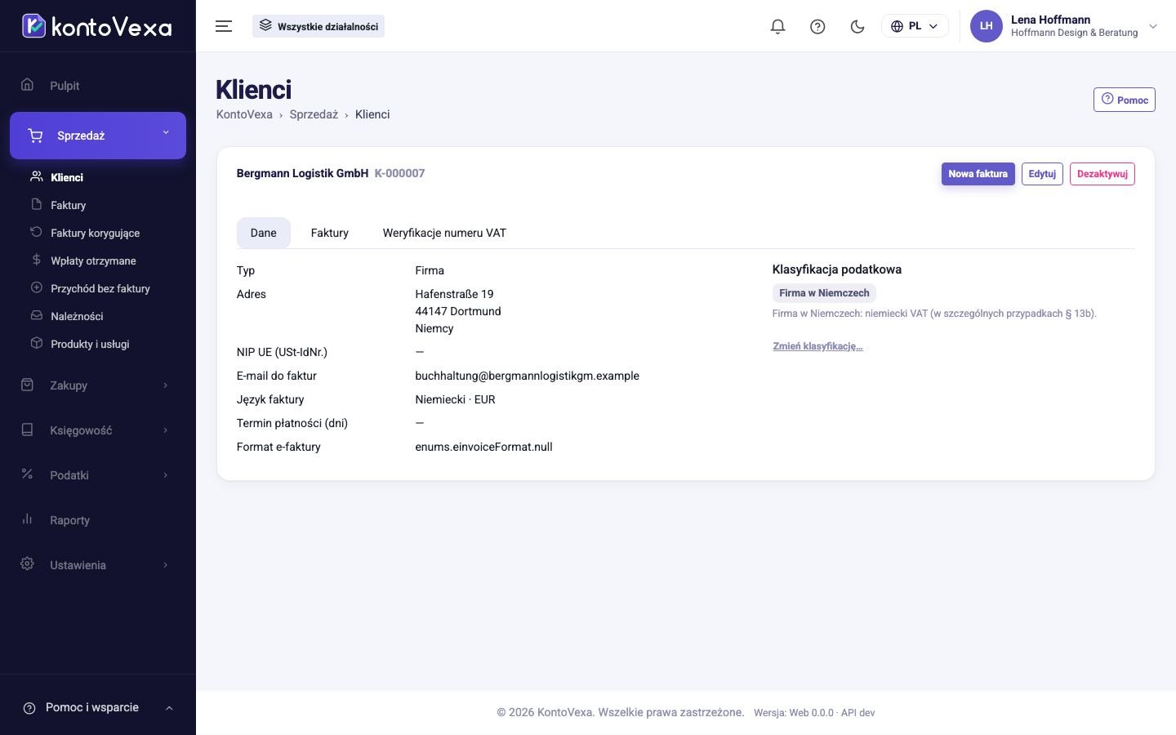Click the Hafenstraße 19 address line

(x=454, y=294)
